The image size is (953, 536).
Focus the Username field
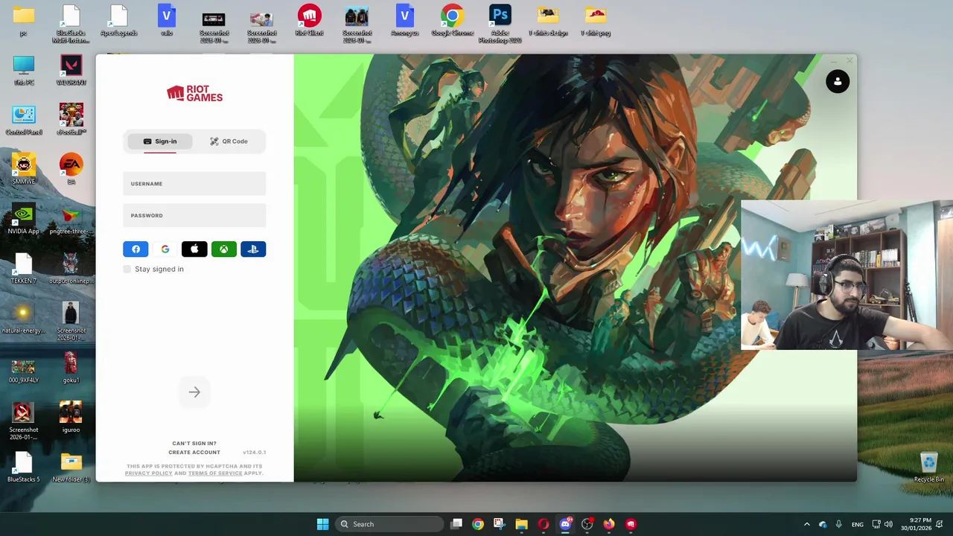pyautogui.click(x=194, y=184)
